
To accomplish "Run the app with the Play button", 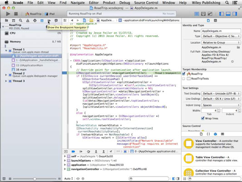I will (x=8, y=14).
